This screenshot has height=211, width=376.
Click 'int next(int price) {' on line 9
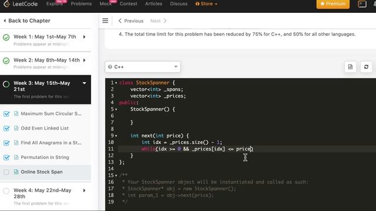click(159, 136)
